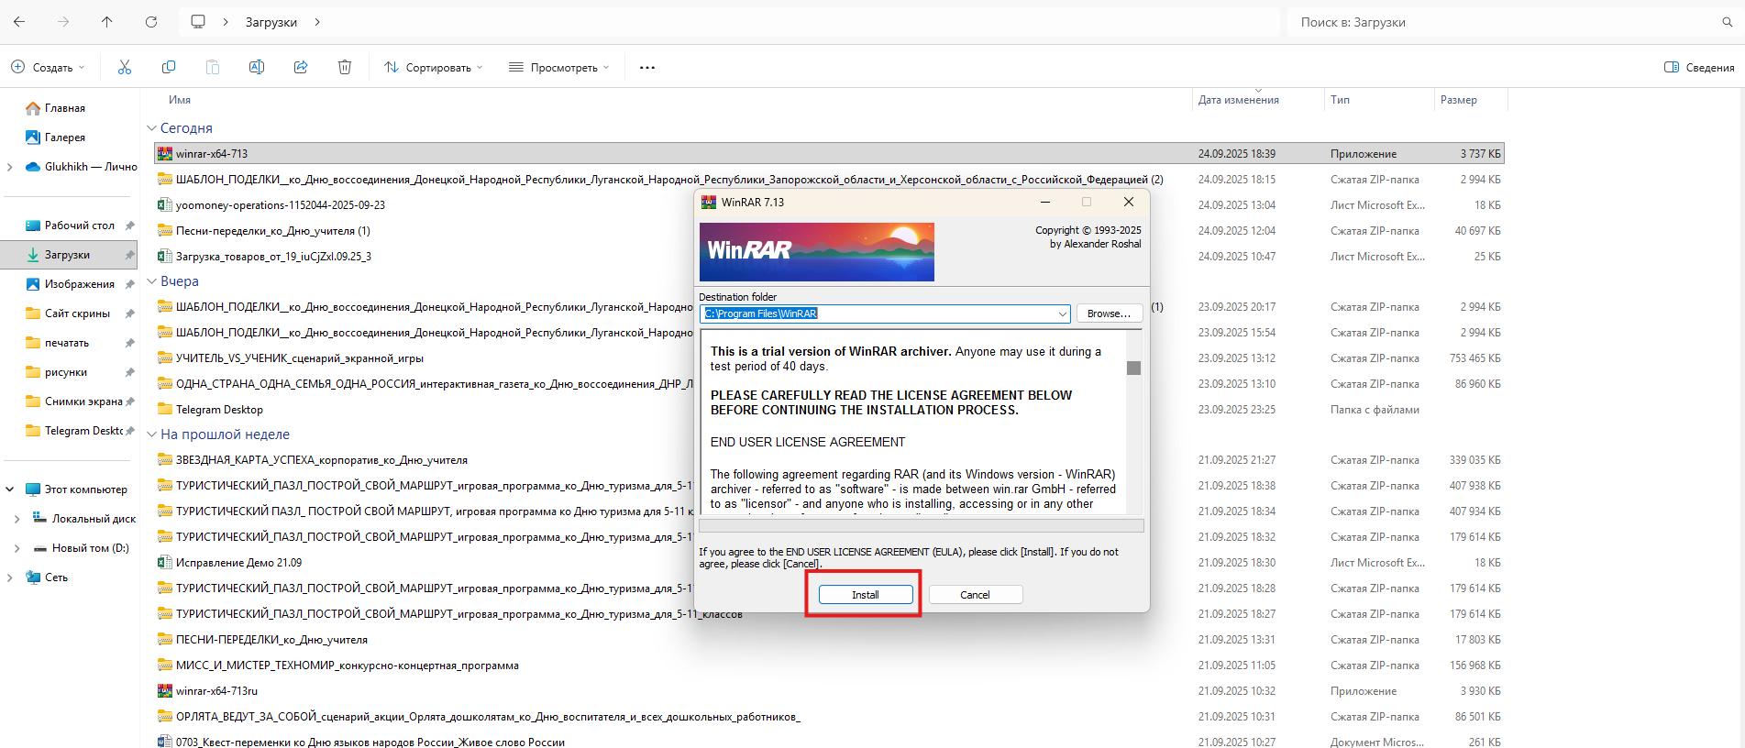The width and height of the screenshot is (1745, 748).
Task: Open the Просмотреть view menu
Action: 559,67
